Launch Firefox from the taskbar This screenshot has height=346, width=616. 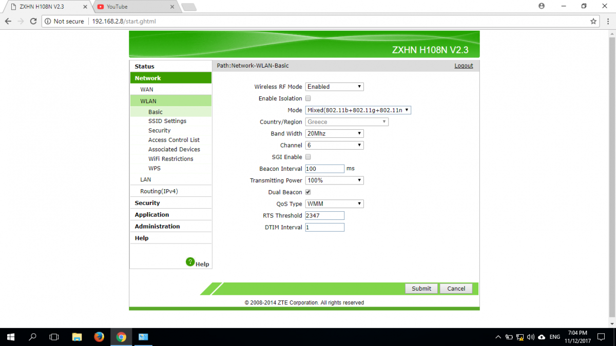99,337
